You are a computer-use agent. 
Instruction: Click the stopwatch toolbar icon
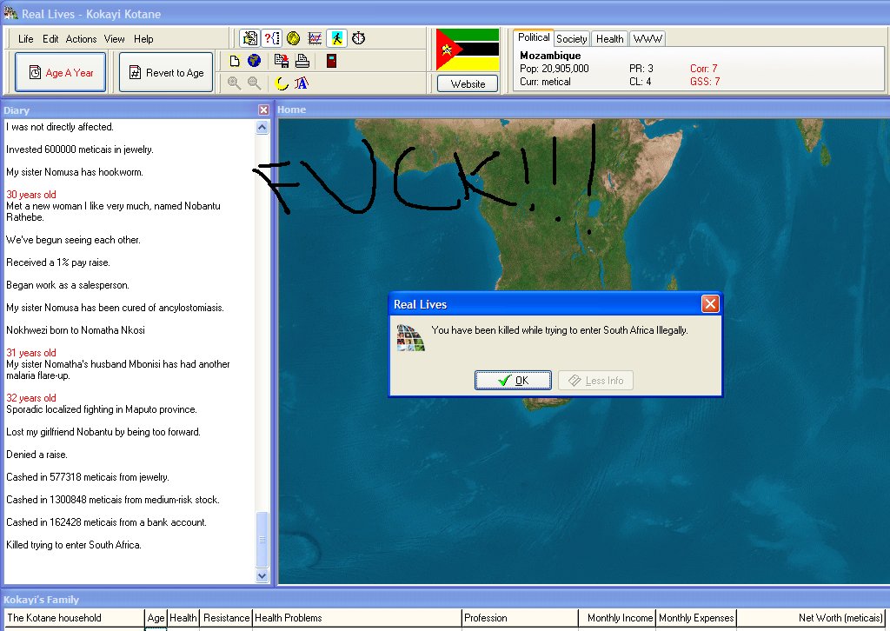(x=359, y=38)
